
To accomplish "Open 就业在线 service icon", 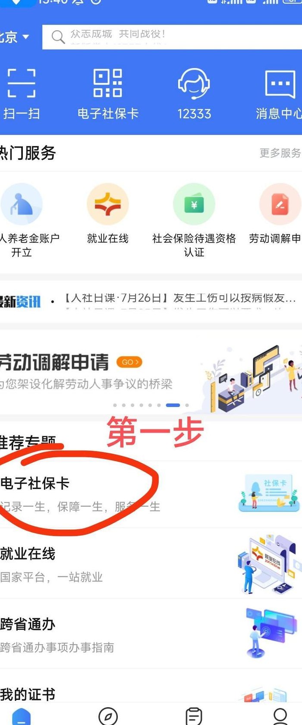I will pyautogui.click(x=107, y=204).
